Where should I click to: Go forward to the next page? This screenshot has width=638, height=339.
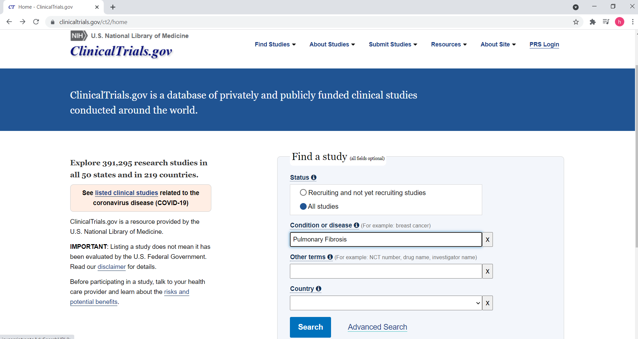click(22, 22)
